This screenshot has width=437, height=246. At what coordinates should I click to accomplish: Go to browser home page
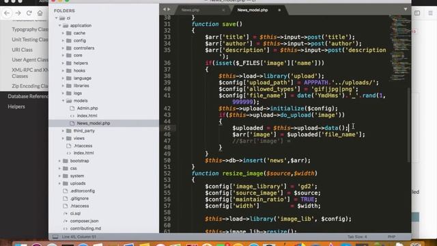pyautogui.click(x=40, y=13)
